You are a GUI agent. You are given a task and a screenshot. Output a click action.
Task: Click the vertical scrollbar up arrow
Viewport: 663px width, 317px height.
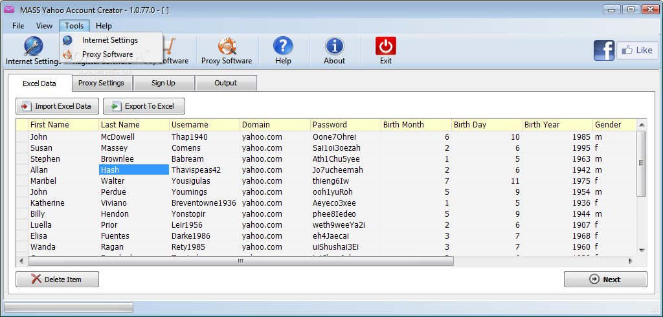coord(642,125)
